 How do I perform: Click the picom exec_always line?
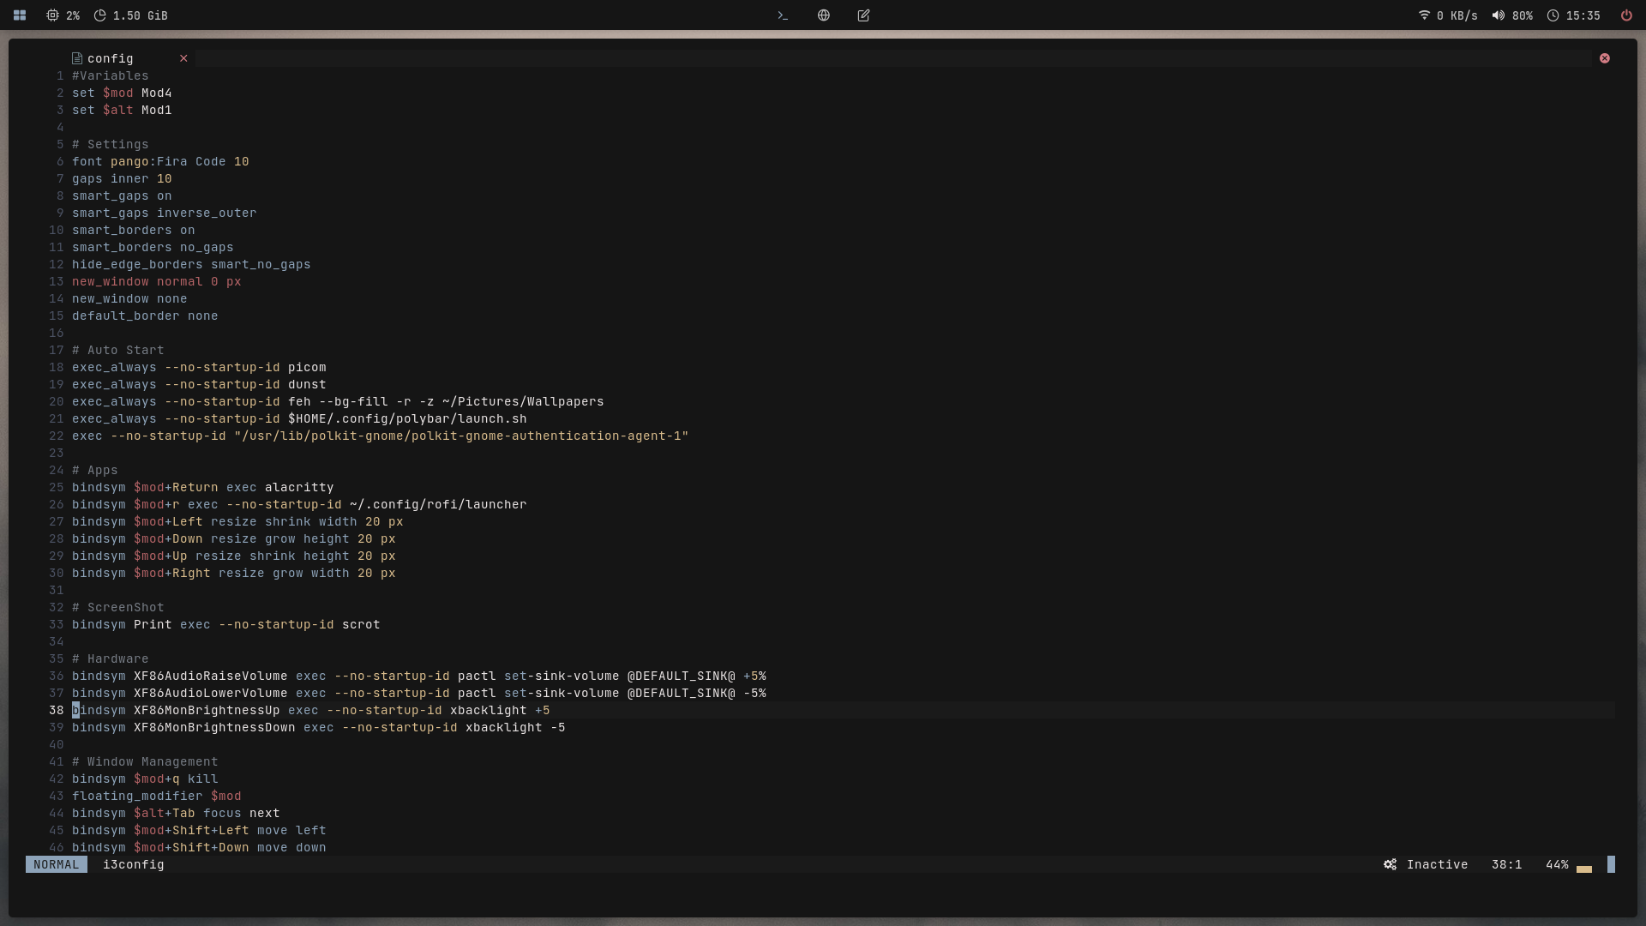point(199,367)
